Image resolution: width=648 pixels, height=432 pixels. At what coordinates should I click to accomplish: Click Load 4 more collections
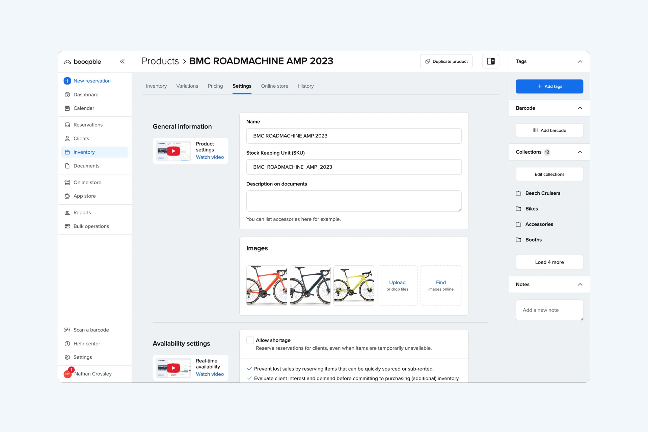[x=549, y=262]
